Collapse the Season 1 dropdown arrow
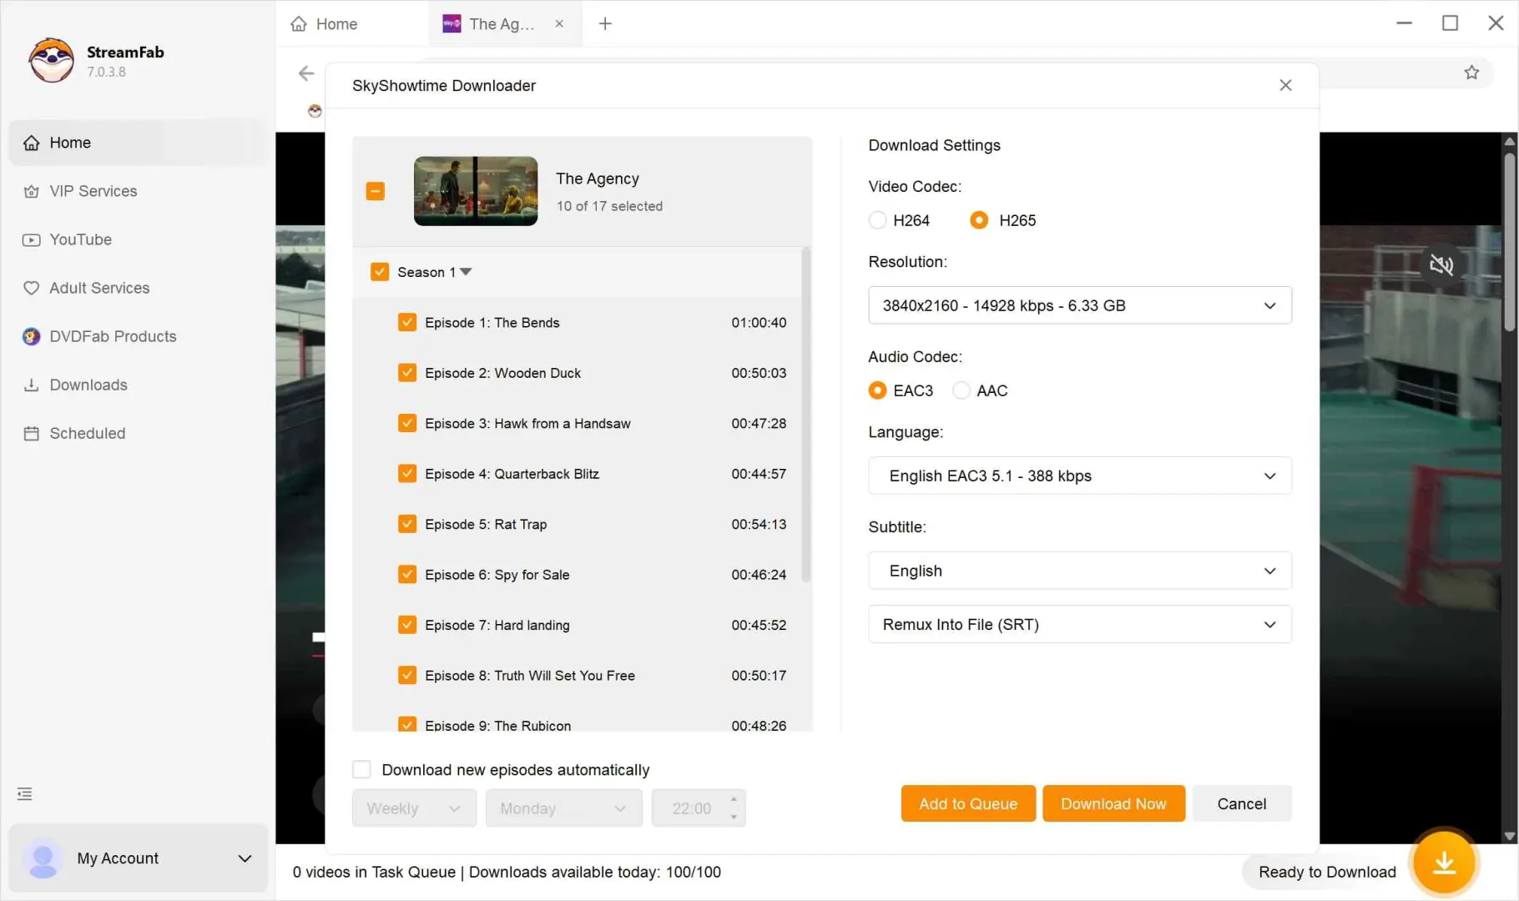1519x901 pixels. tap(466, 272)
